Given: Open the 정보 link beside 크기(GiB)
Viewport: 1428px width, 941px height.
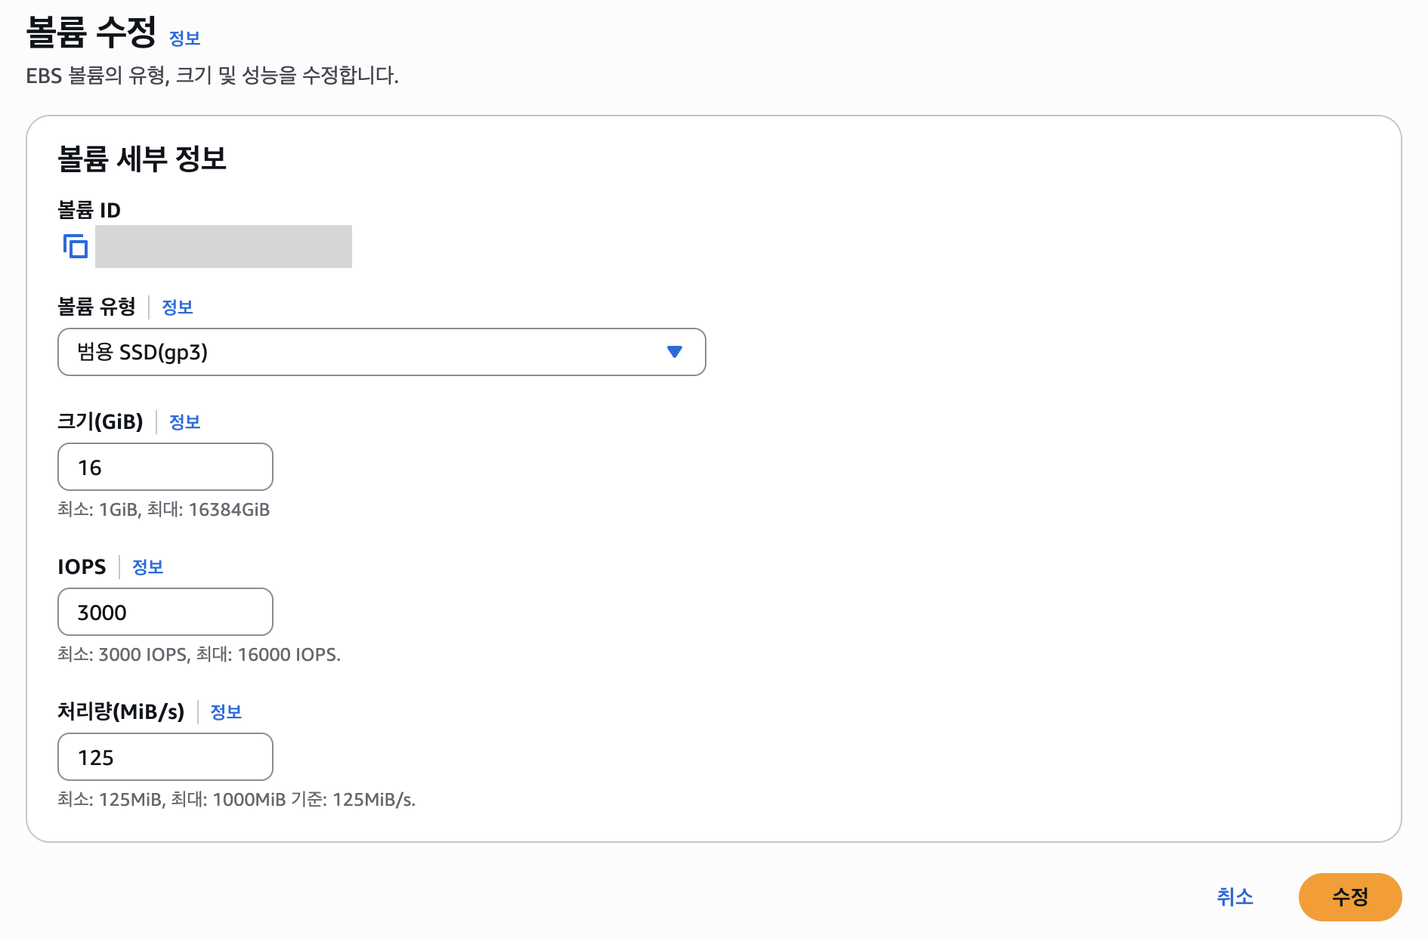Looking at the screenshot, I should tap(184, 422).
